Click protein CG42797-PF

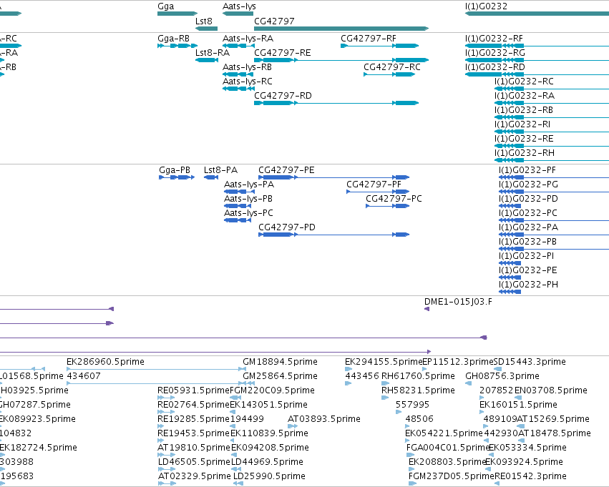tap(378, 192)
